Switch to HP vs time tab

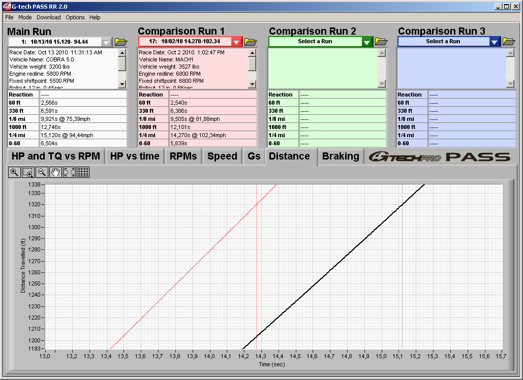pos(135,156)
